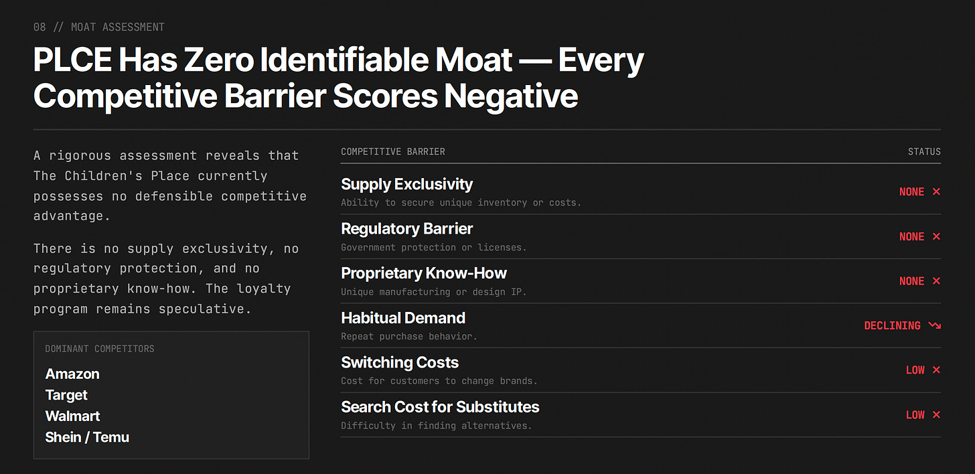
Task: Click the COMPETITIVE BARRIER column header
Action: (393, 152)
